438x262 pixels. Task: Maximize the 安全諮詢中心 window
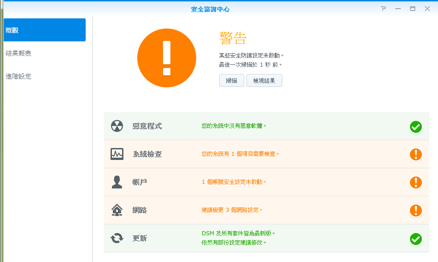[413, 9]
